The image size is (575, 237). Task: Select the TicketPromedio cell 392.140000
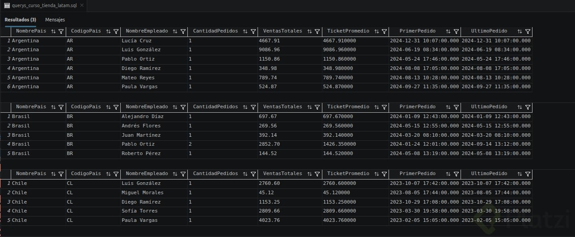[x=355, y=135]
